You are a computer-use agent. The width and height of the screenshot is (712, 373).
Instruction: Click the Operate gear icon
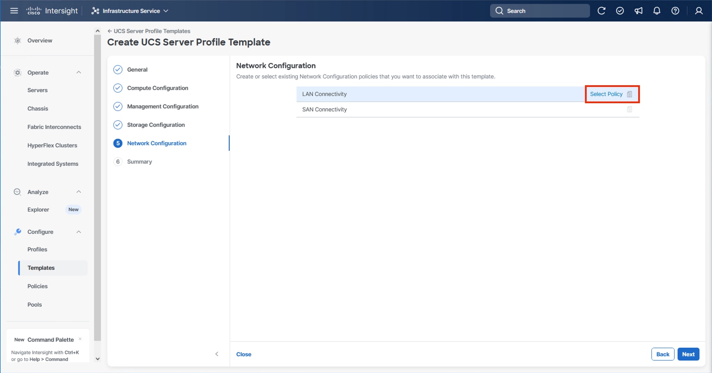click(18, 72)
